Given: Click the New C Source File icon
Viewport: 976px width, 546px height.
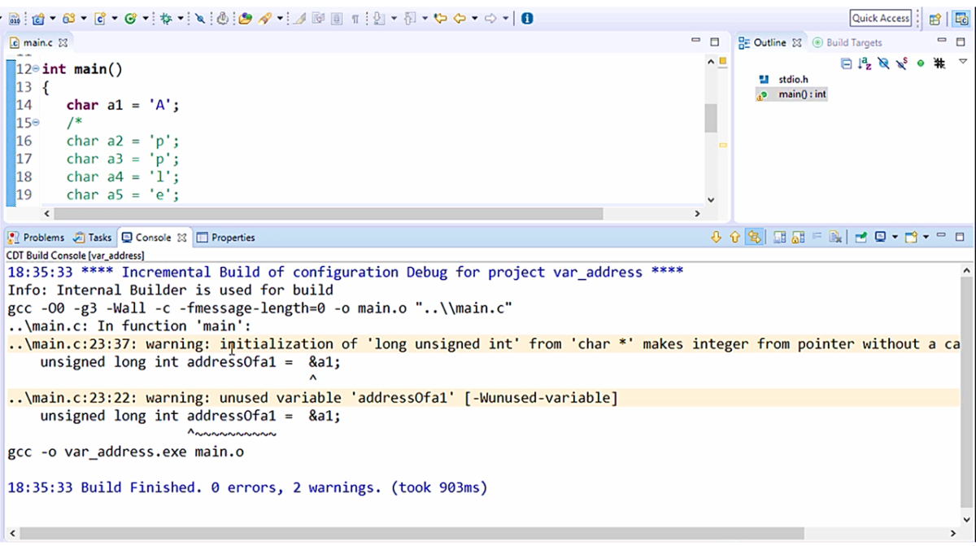Looking at the screenshot, I should pyautogui.click(x=99, y=18).
